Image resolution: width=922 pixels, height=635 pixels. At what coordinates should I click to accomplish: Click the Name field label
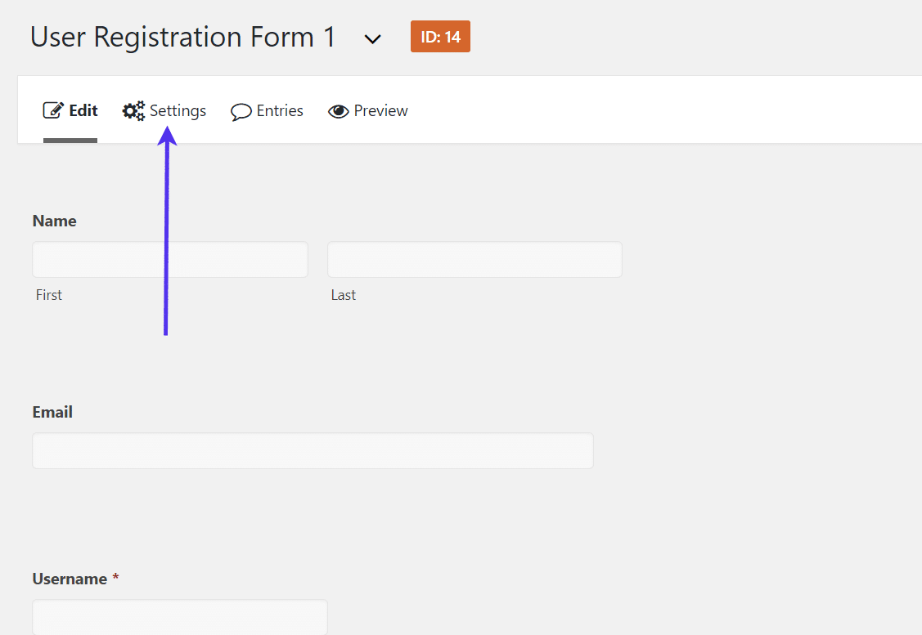tap(54, 221)
